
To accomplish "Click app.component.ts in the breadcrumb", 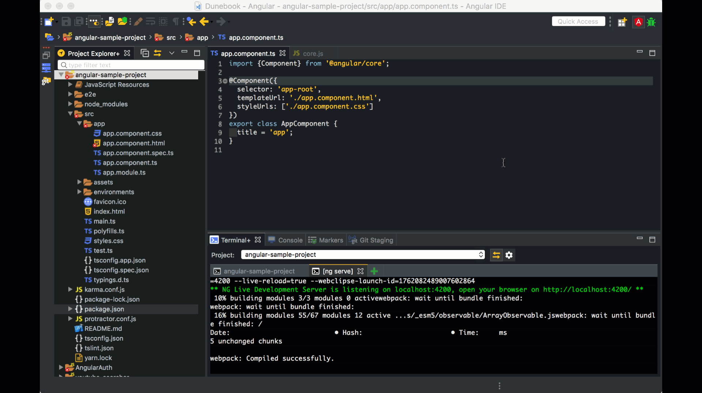I will click(x=256, y=38).
